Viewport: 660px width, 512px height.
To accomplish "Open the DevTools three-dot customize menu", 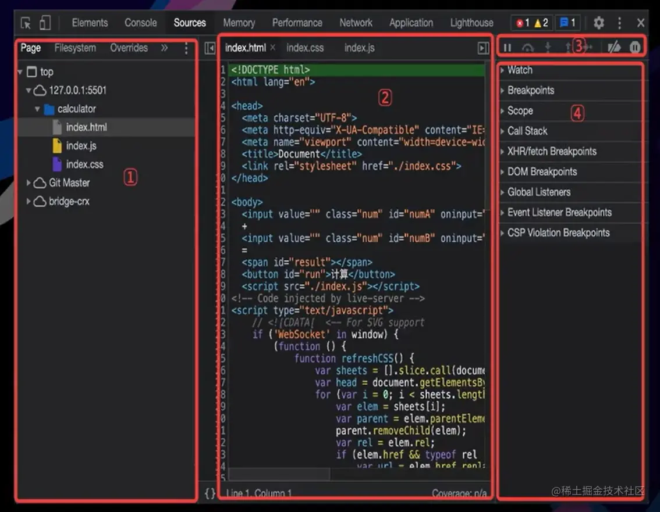I will click(x=619, y=23).
